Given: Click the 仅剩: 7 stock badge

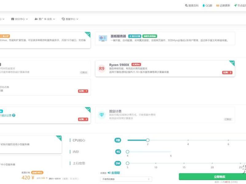Looking at the screenshot, I should (83, 91).
